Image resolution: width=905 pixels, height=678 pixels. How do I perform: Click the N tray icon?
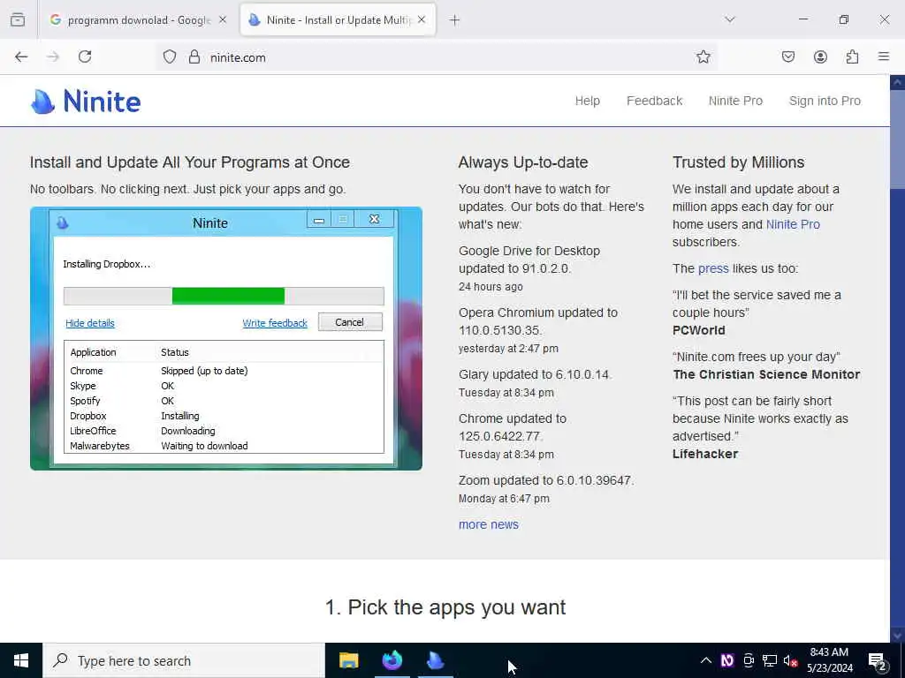pyautogui.click(x=726, y=660)
